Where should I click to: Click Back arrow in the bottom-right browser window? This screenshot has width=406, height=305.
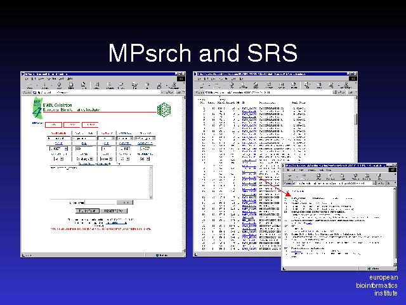(x=289, y=177)
